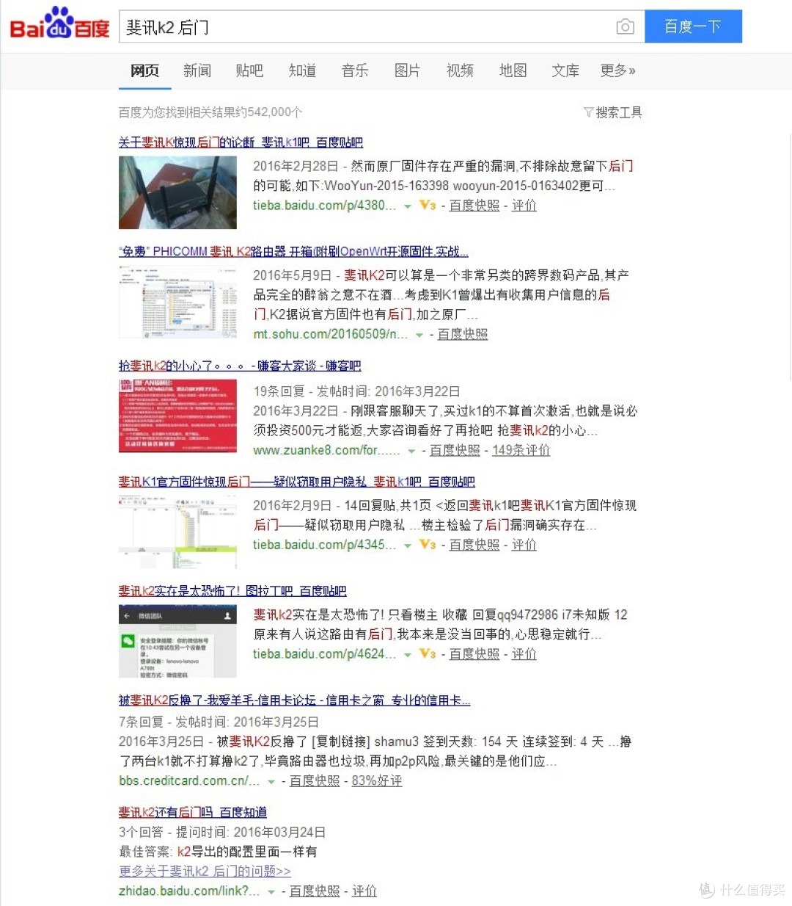Expand dropdown arrow after tieba.baidu.com/p/4624
This screenshot has height=906, width=792.
pyautogui.click(x=408, y=655)
